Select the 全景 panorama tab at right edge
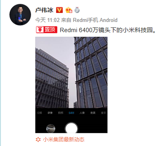 point(103,113)
